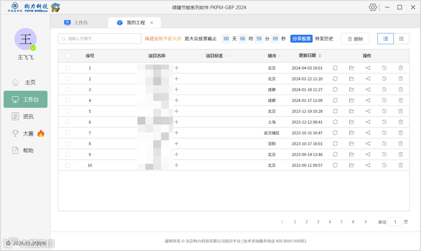This screenshot has width=421, height=251.
Task: Open 转发历史 link
Action: click(x=324, y=39)
